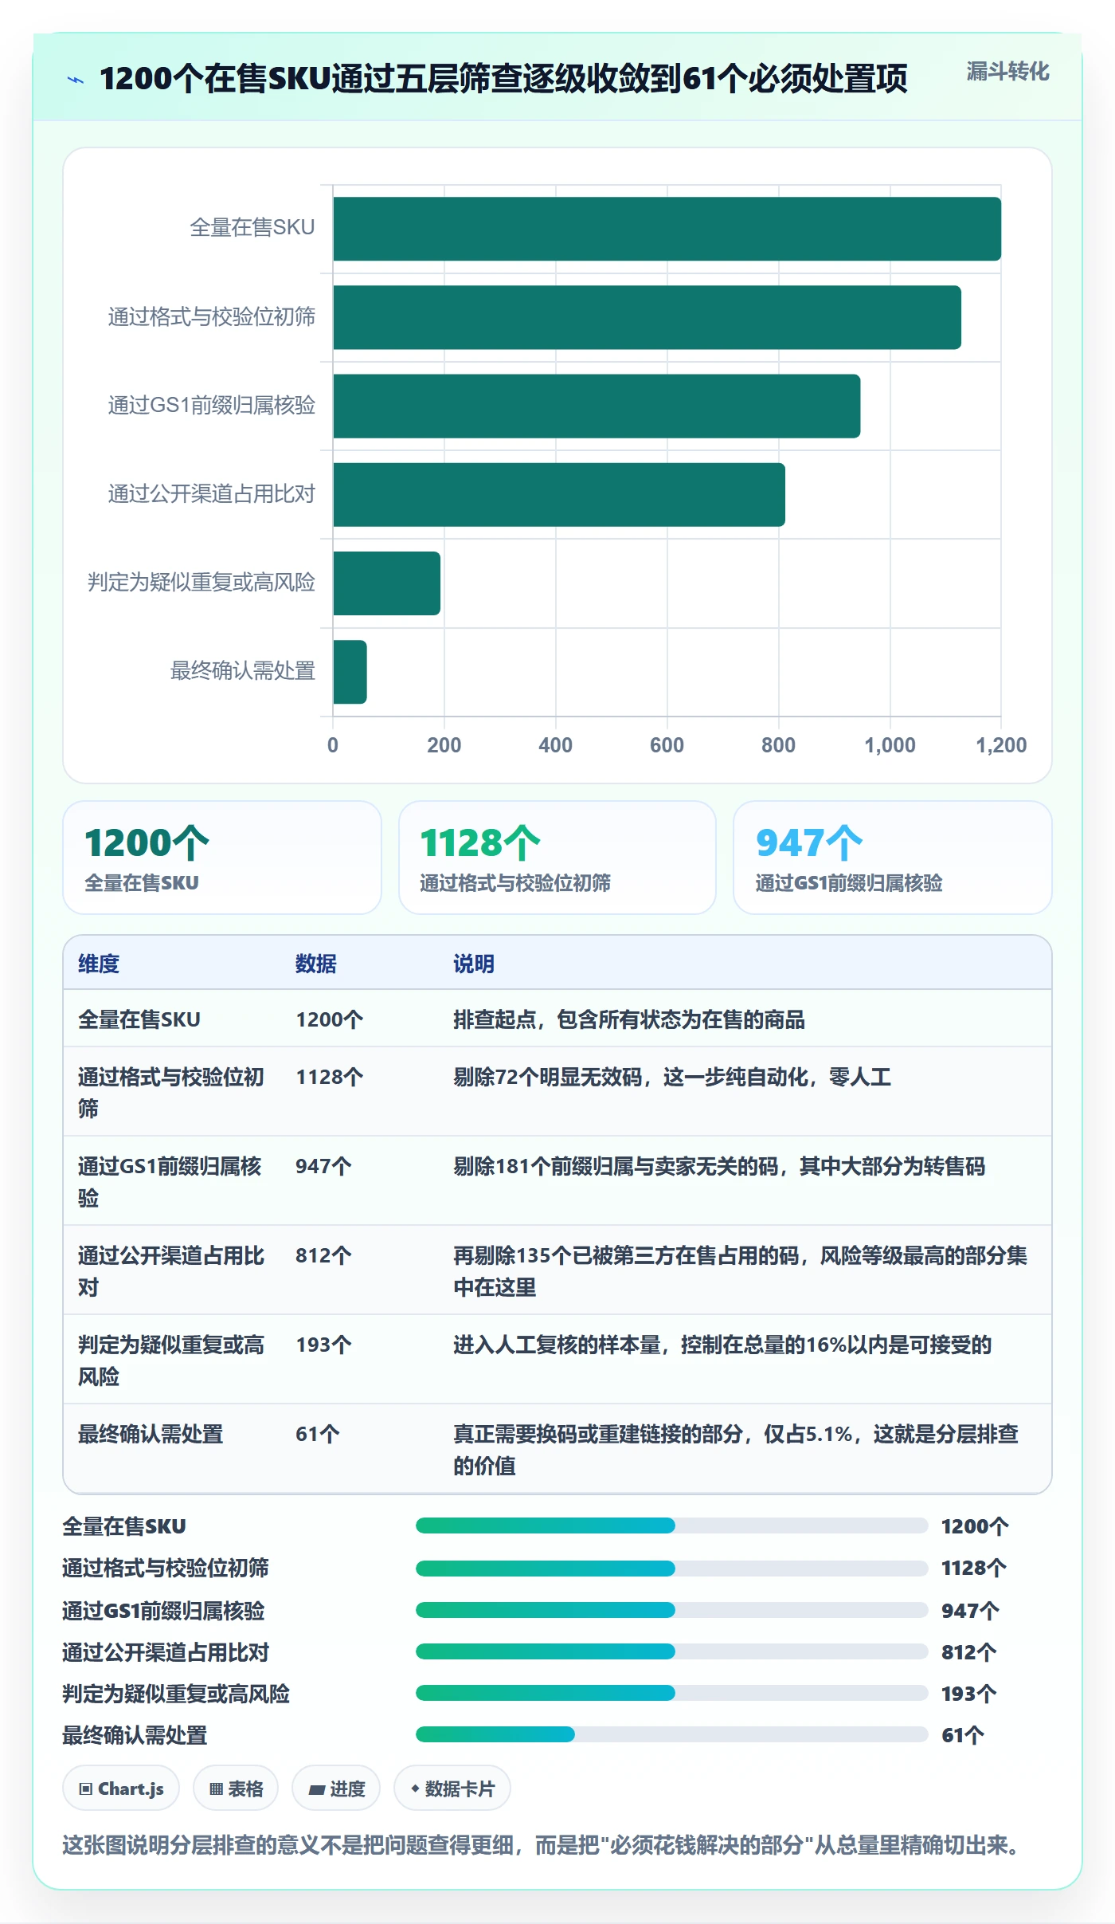This screenshot has width=1115, height=1924.
Task: Click the progress bar labeled 61个
Action: pos(671,1734)
